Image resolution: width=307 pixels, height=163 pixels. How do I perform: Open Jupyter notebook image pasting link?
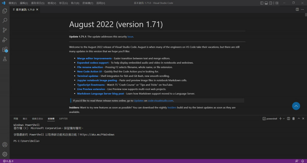click(97, 80)
